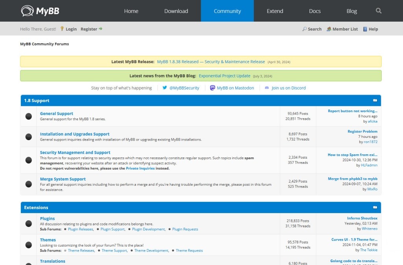Viewport: 403px width, 265px height.
Task: Click the key icon beside Login
Action: point(62,29)
